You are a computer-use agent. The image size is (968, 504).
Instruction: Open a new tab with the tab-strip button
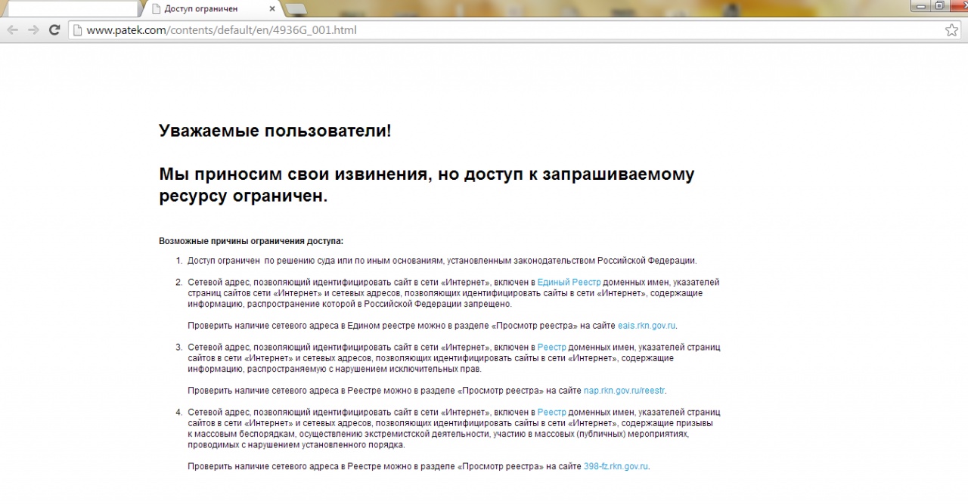[296, 9]
